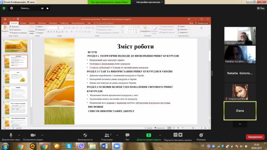Open Макет layout dropdown
Viewport: 267px width, 150px height.
click(40, 27)
